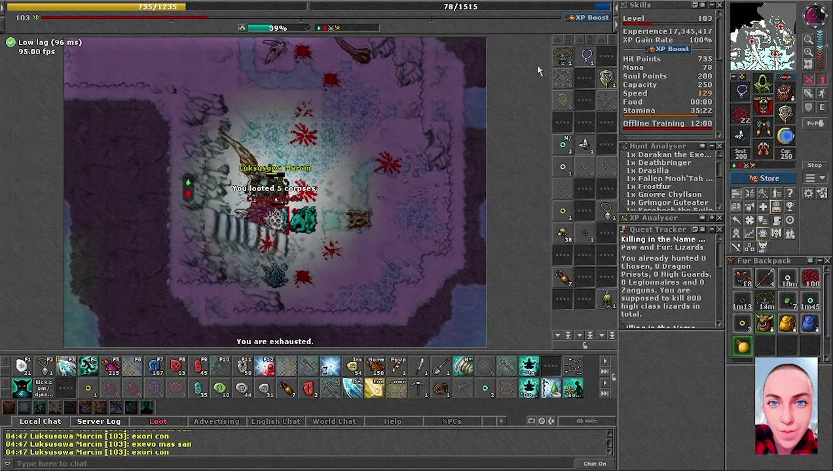
Task: Center the minimap on the character
Action: tap(808, 64)
